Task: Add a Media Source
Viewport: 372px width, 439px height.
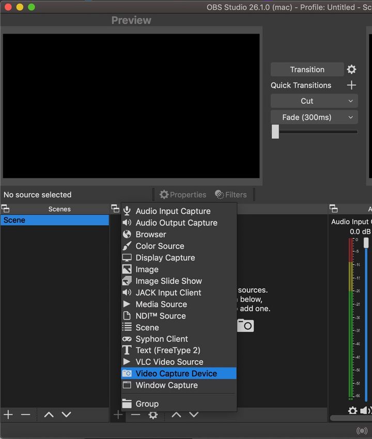Action: pos(179,304)
